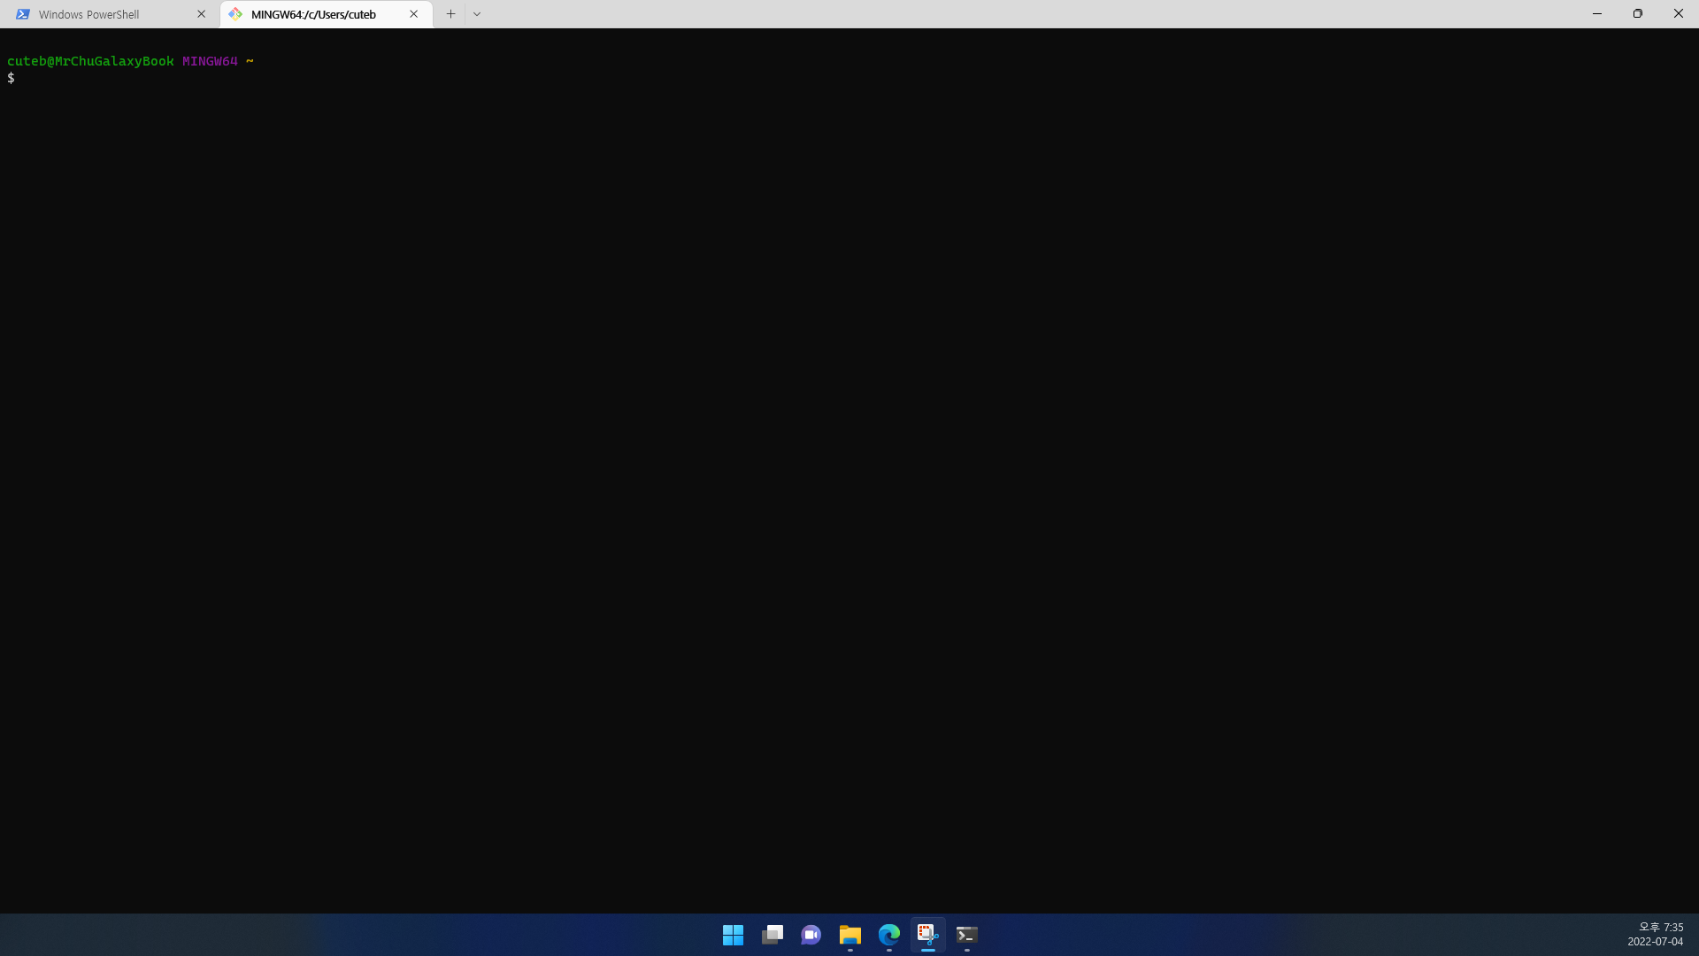The image size is (1699, 956).
Task: Minimize the terminal window
Action: [1597, 14]
